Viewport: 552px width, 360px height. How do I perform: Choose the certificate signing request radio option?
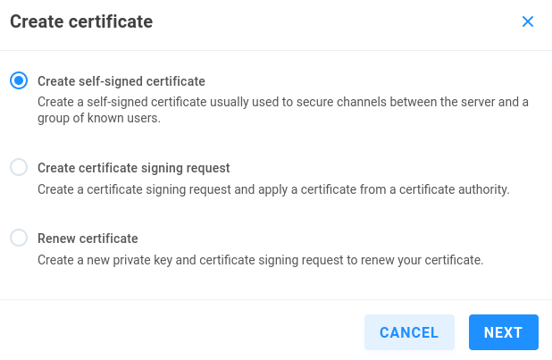pyautogui.click(x=19, y=167)
